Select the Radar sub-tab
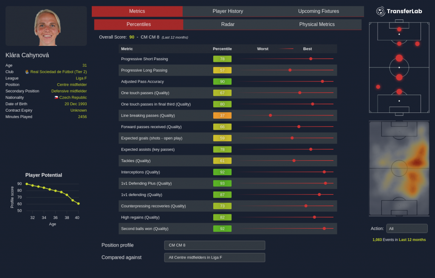Screen dimensions: 435x278 click(x=228, y=25)
